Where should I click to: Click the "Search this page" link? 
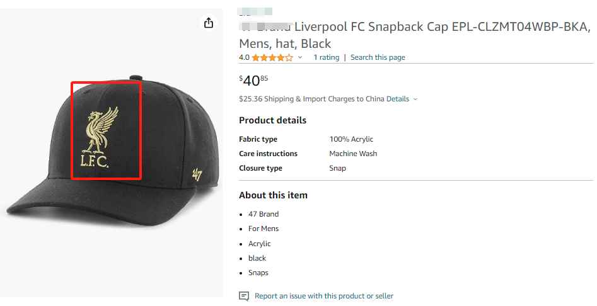tap(378, 57)
